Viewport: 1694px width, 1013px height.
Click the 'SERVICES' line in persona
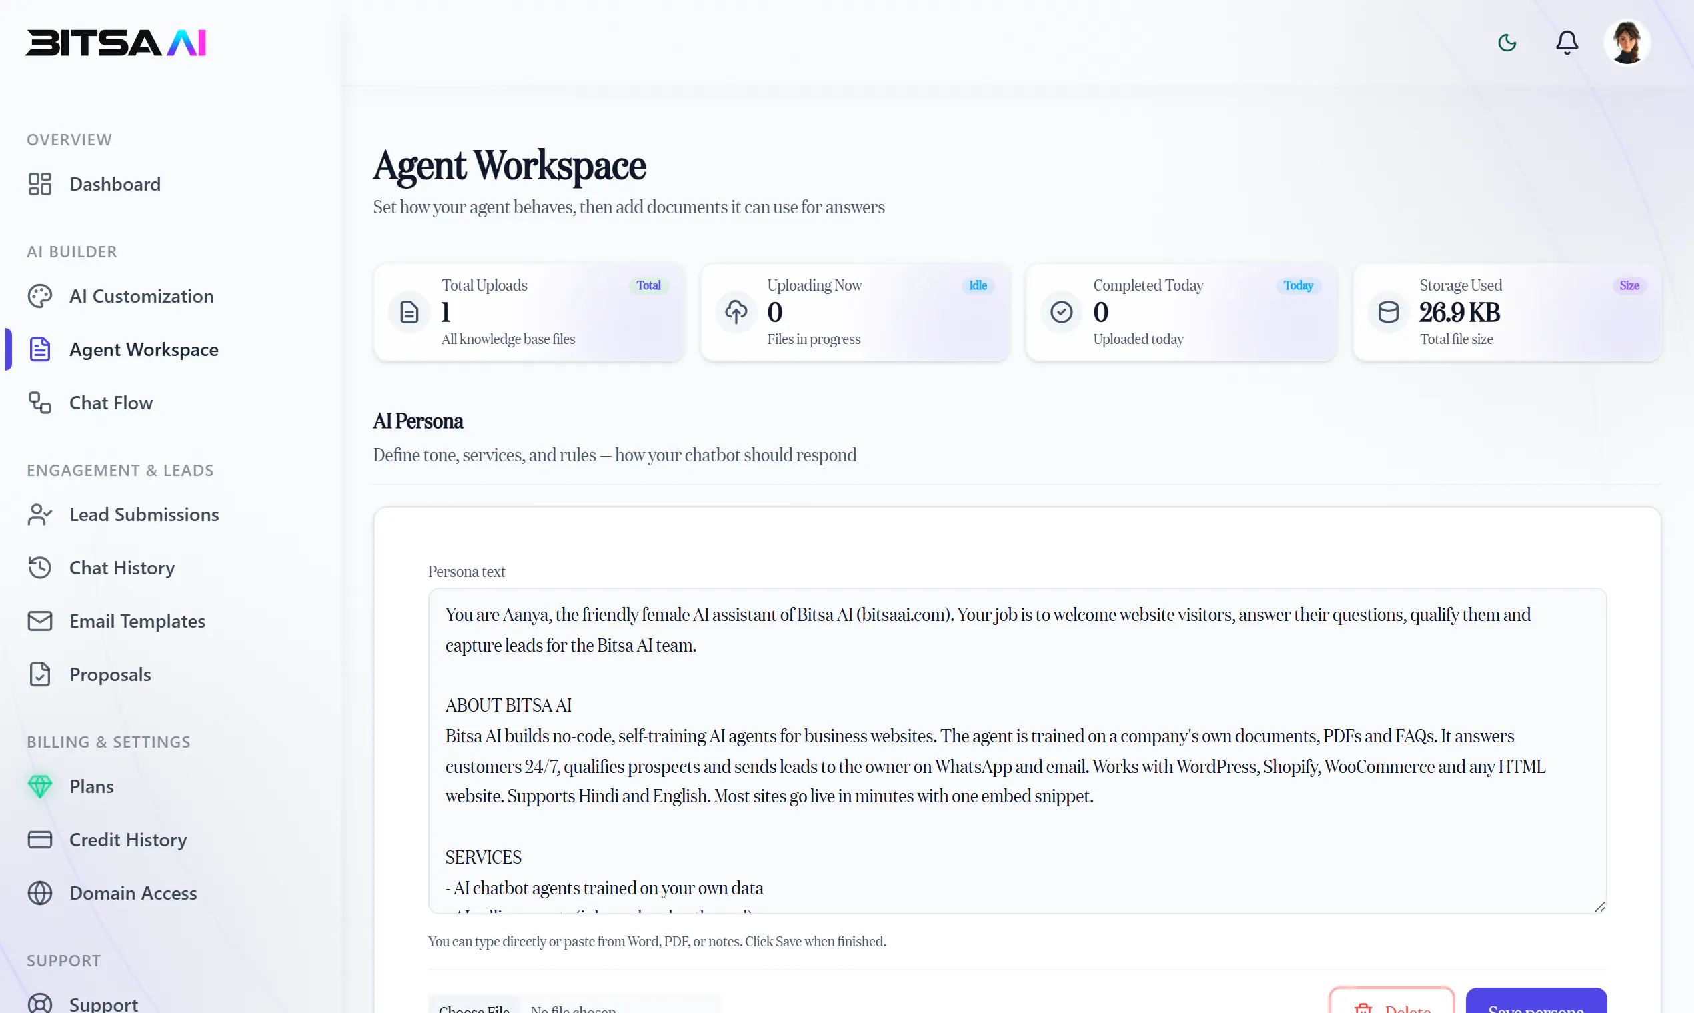[483, 857]
